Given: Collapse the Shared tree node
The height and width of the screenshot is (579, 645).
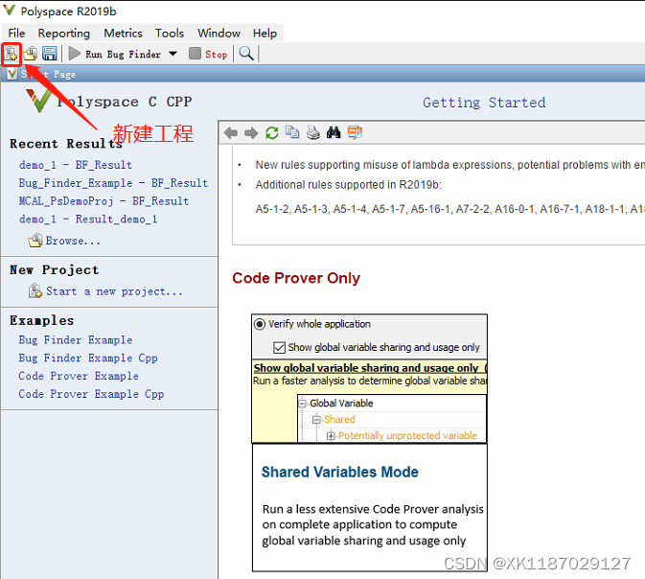Looking at the screenshot, I should tap(316, 420).
